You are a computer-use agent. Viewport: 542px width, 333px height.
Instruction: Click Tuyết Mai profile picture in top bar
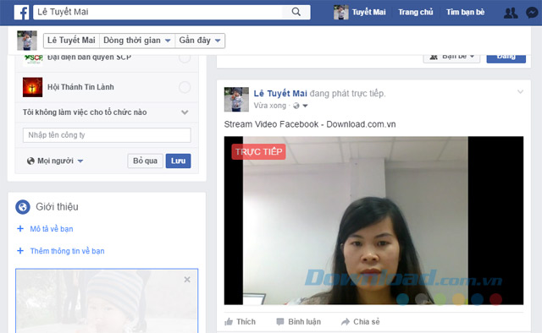[x=340, y=13]
